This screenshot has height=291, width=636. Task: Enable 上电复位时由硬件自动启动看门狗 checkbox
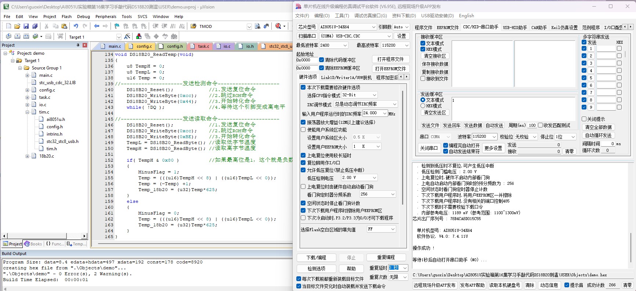point(303,187)
